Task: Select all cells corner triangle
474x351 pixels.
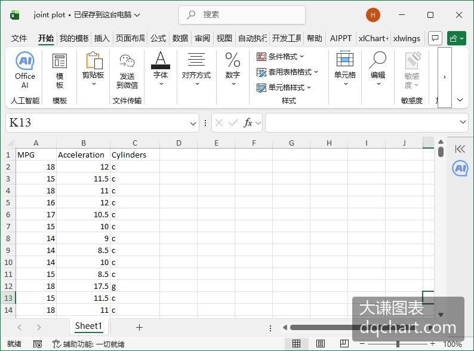Action: coord(10,143)
